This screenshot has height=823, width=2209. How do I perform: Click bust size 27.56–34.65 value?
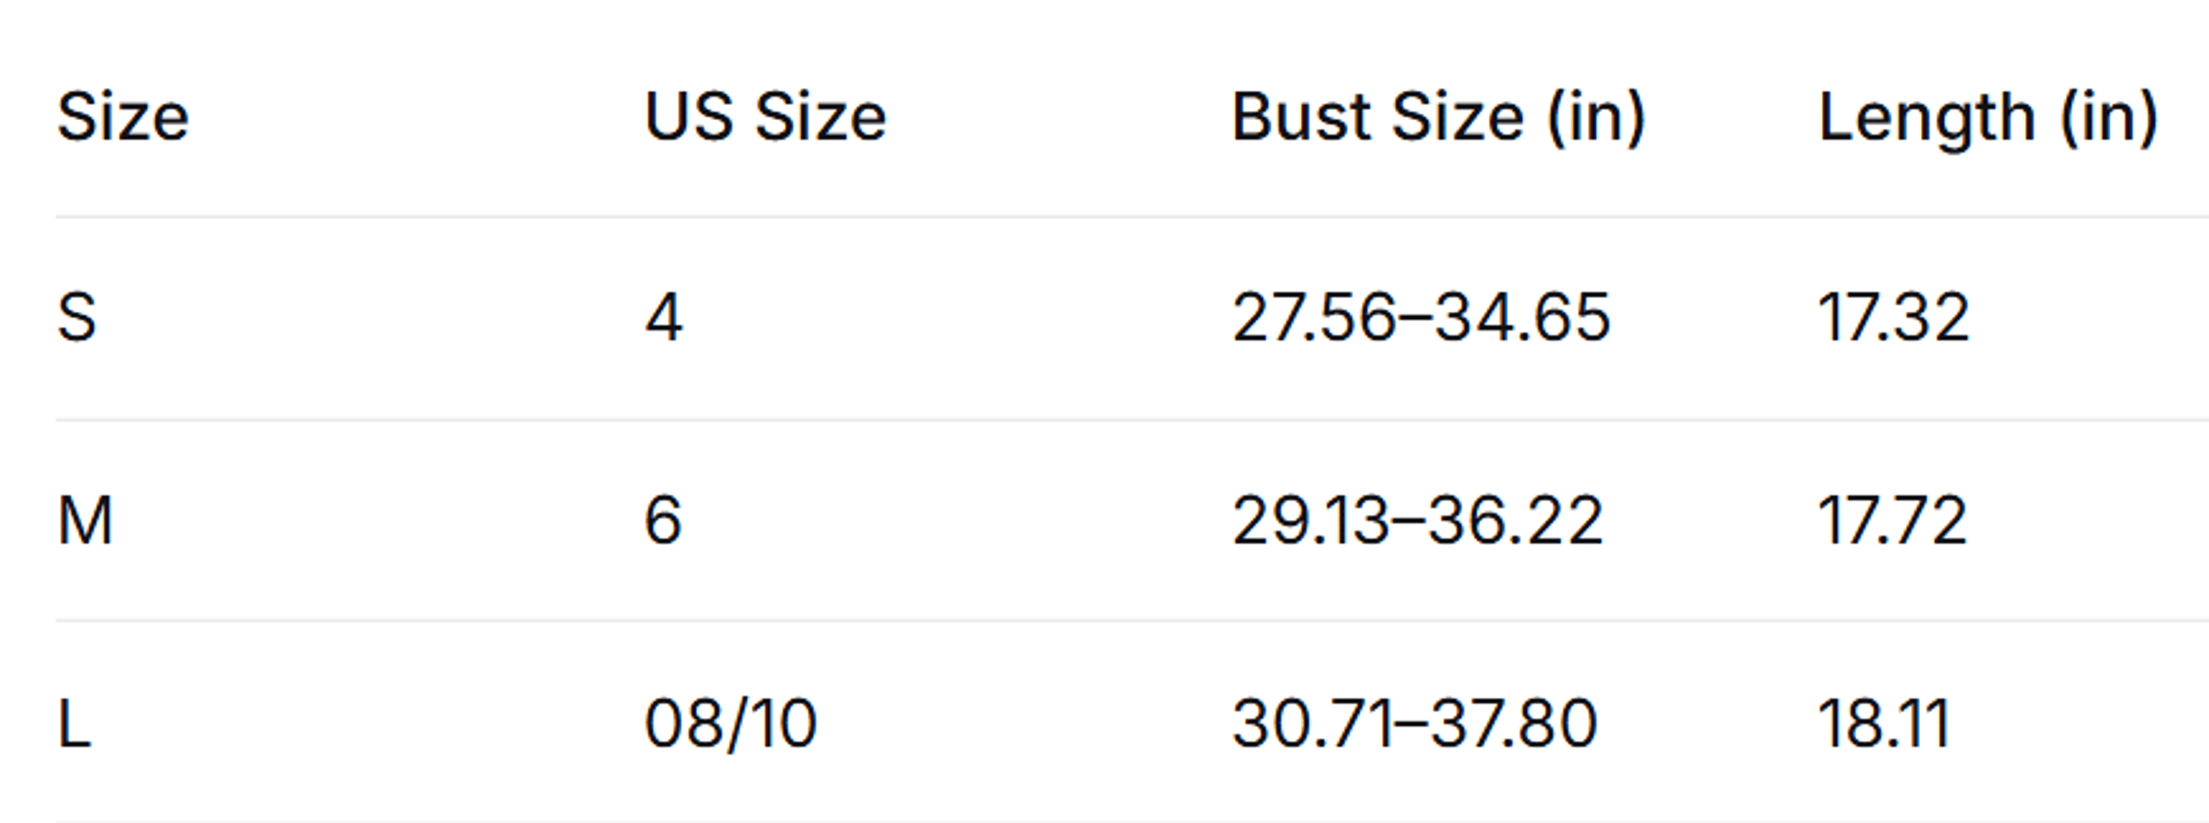[1421, 317]
